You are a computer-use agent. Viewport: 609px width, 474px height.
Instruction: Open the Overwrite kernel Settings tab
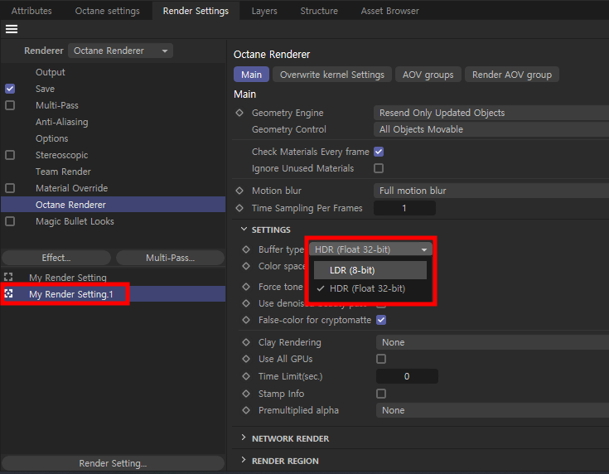[x=332, y=75]
